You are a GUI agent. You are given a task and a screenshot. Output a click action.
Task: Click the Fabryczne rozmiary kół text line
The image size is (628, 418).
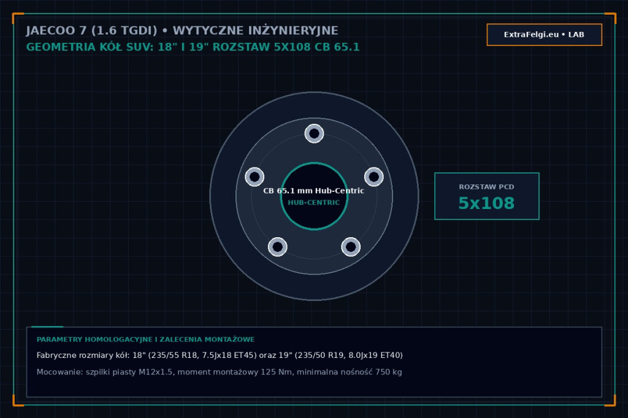tap(220, 355)
